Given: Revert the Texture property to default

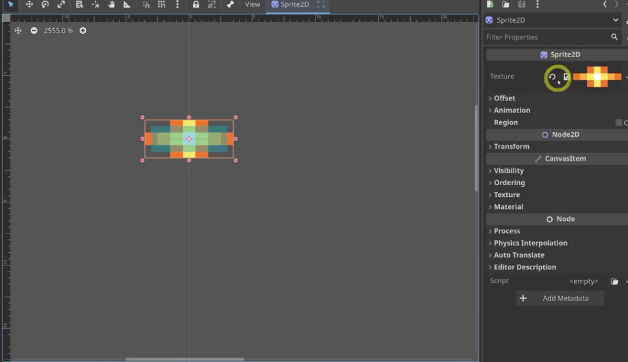Looking at the screenshot, I should coord(552,77).
